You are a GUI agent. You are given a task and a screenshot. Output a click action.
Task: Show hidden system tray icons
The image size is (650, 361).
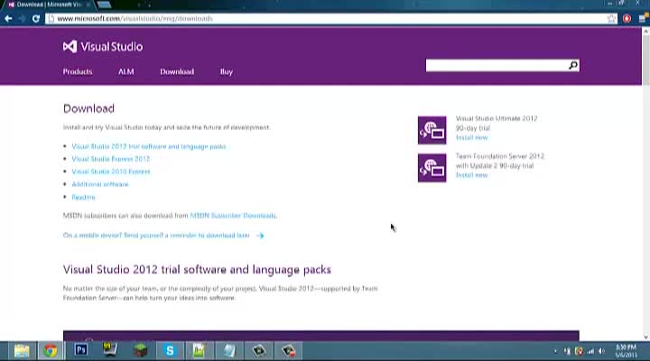(555, 351)
